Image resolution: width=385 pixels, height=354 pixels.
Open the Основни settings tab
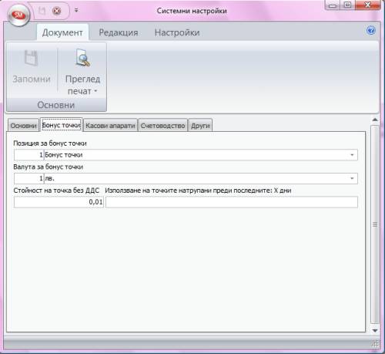pos(23,126)
